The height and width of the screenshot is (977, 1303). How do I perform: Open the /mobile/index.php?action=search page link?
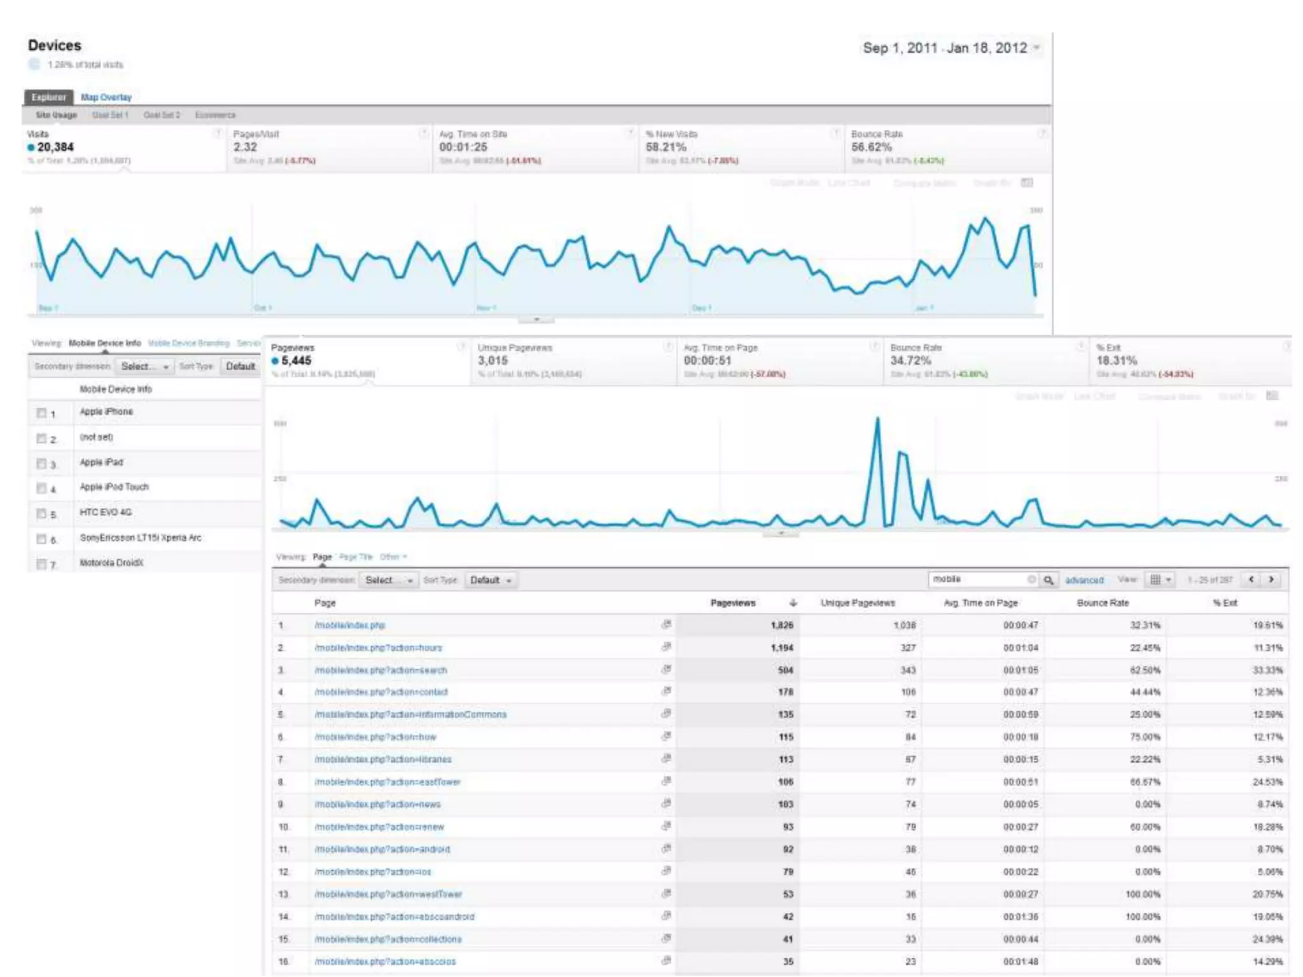pyautogui.click(x=380, y=670)
